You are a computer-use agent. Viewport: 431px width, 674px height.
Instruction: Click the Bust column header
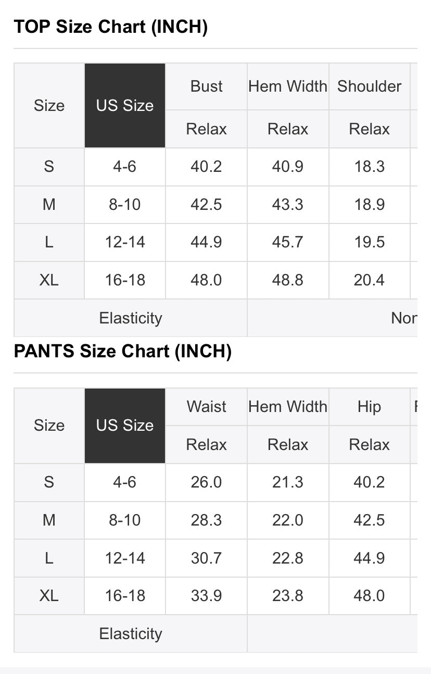[207, 86]
